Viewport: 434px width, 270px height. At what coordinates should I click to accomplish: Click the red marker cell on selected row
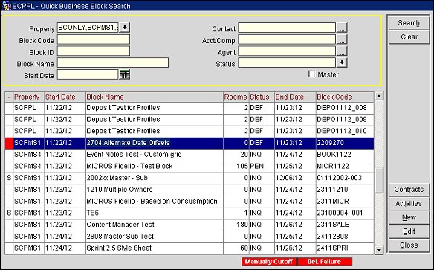point(9,143)
